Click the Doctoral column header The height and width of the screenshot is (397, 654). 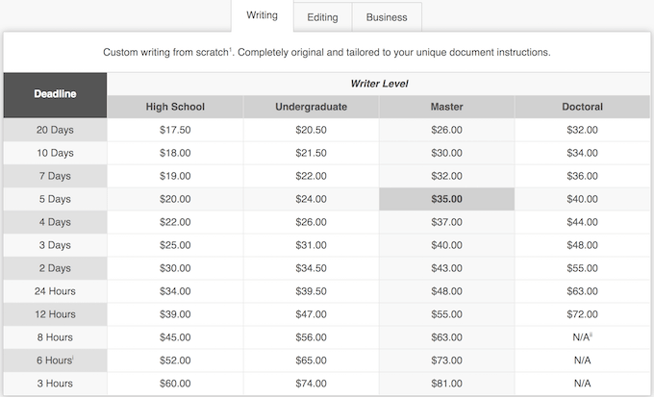(582, 107)
